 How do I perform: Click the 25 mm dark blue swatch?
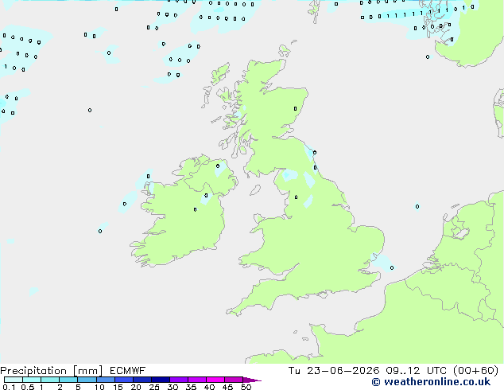[x=161, y=380]
